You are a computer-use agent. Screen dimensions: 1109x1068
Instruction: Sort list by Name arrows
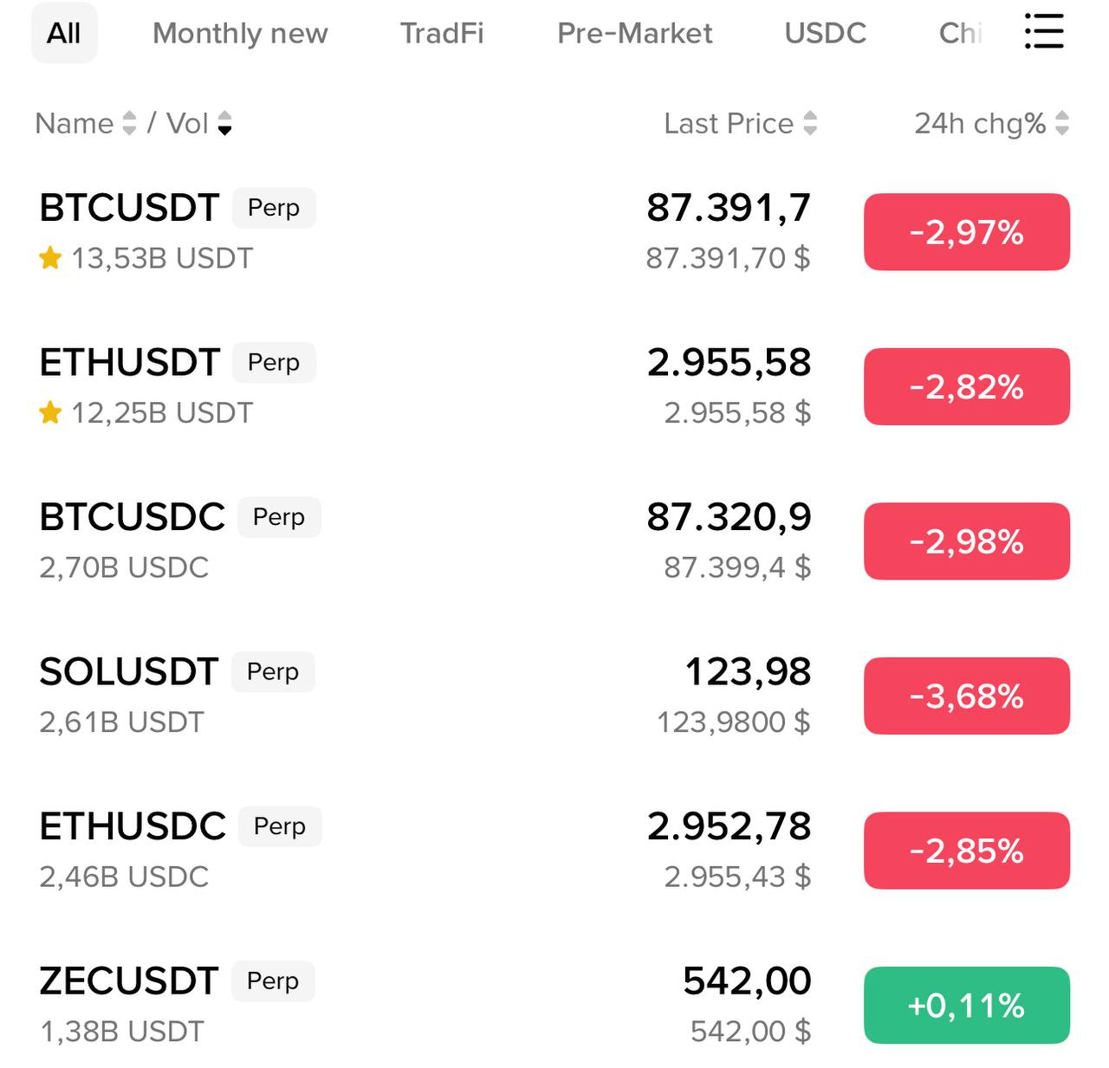click(129, 124)
